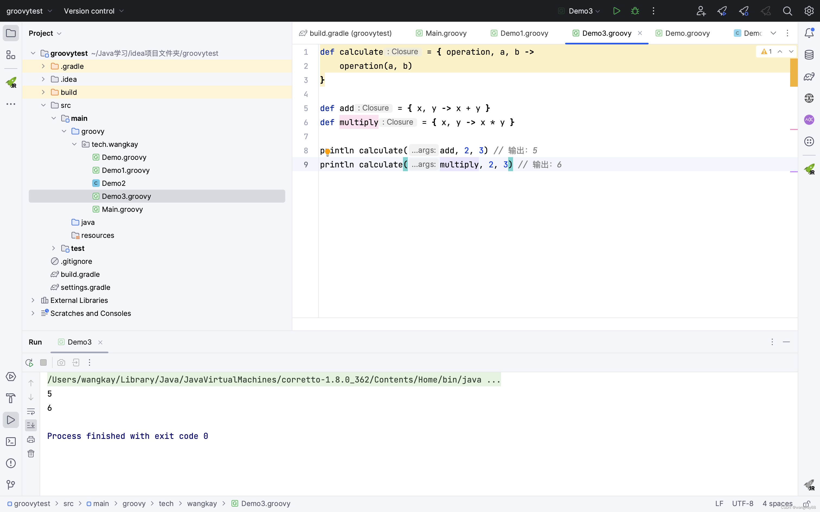
Task: Click the warning count indicator
Action: click(x=767, y=51)
